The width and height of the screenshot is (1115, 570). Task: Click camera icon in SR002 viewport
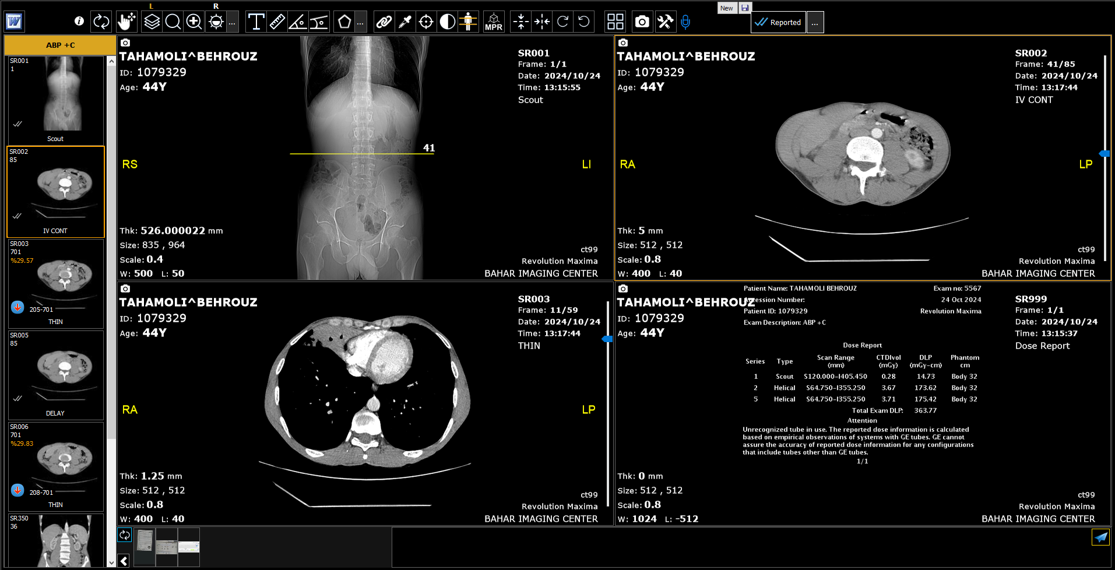[x=622, y=43]
